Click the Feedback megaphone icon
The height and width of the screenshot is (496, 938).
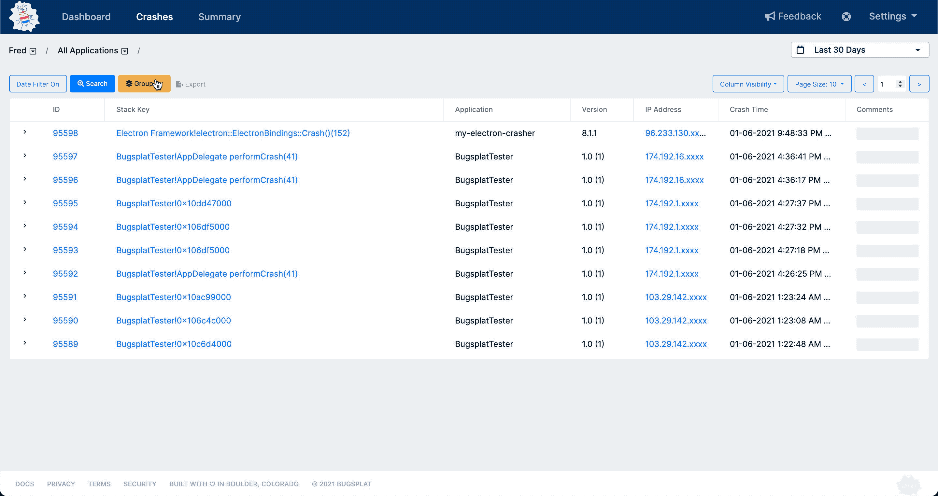coord(769,16)
